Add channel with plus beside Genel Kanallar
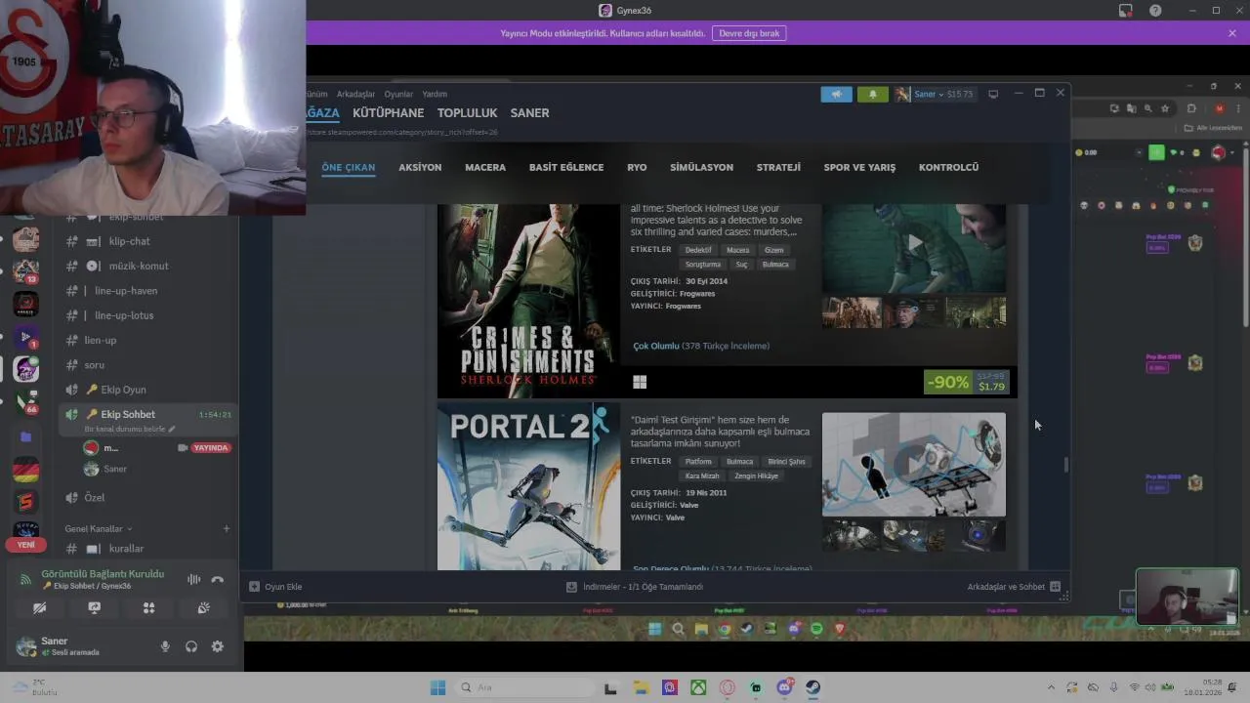The height and width of the screenshot is (703, 1250). 226,529
